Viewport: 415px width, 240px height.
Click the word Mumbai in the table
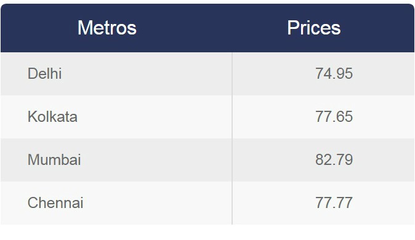click(54, 160)
